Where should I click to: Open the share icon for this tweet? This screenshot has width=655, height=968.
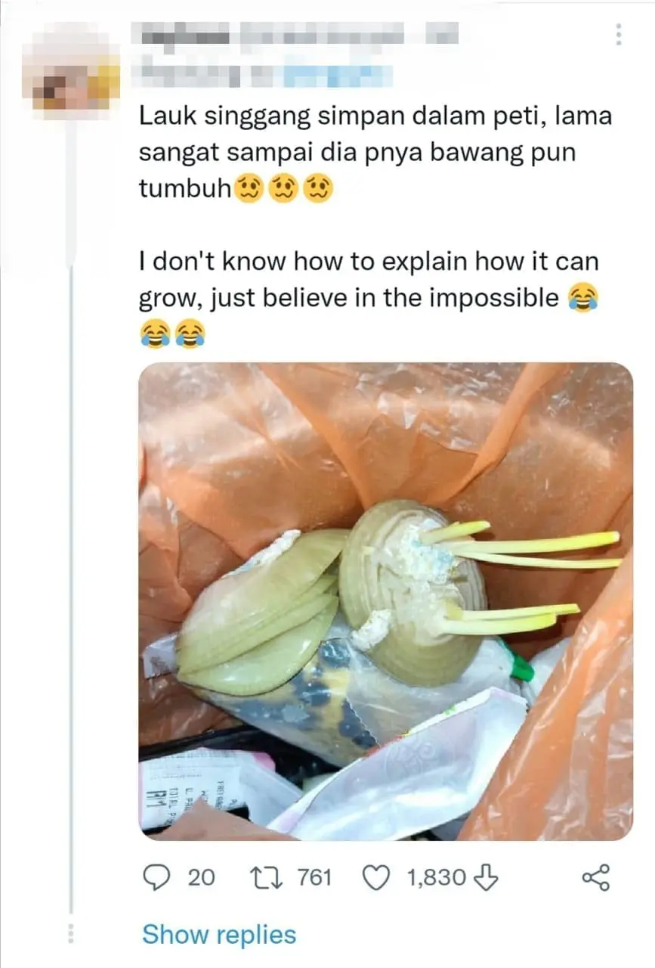coord(597,877)
